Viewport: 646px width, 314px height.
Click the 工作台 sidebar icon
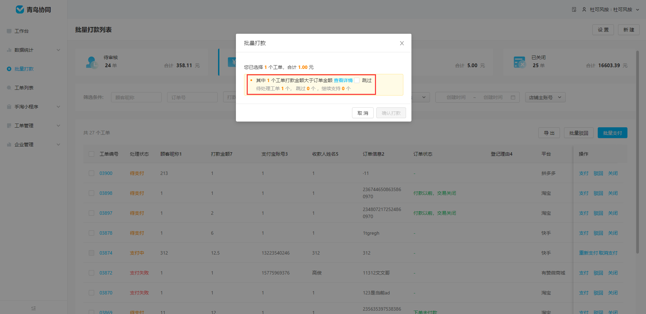click(9, 31)
